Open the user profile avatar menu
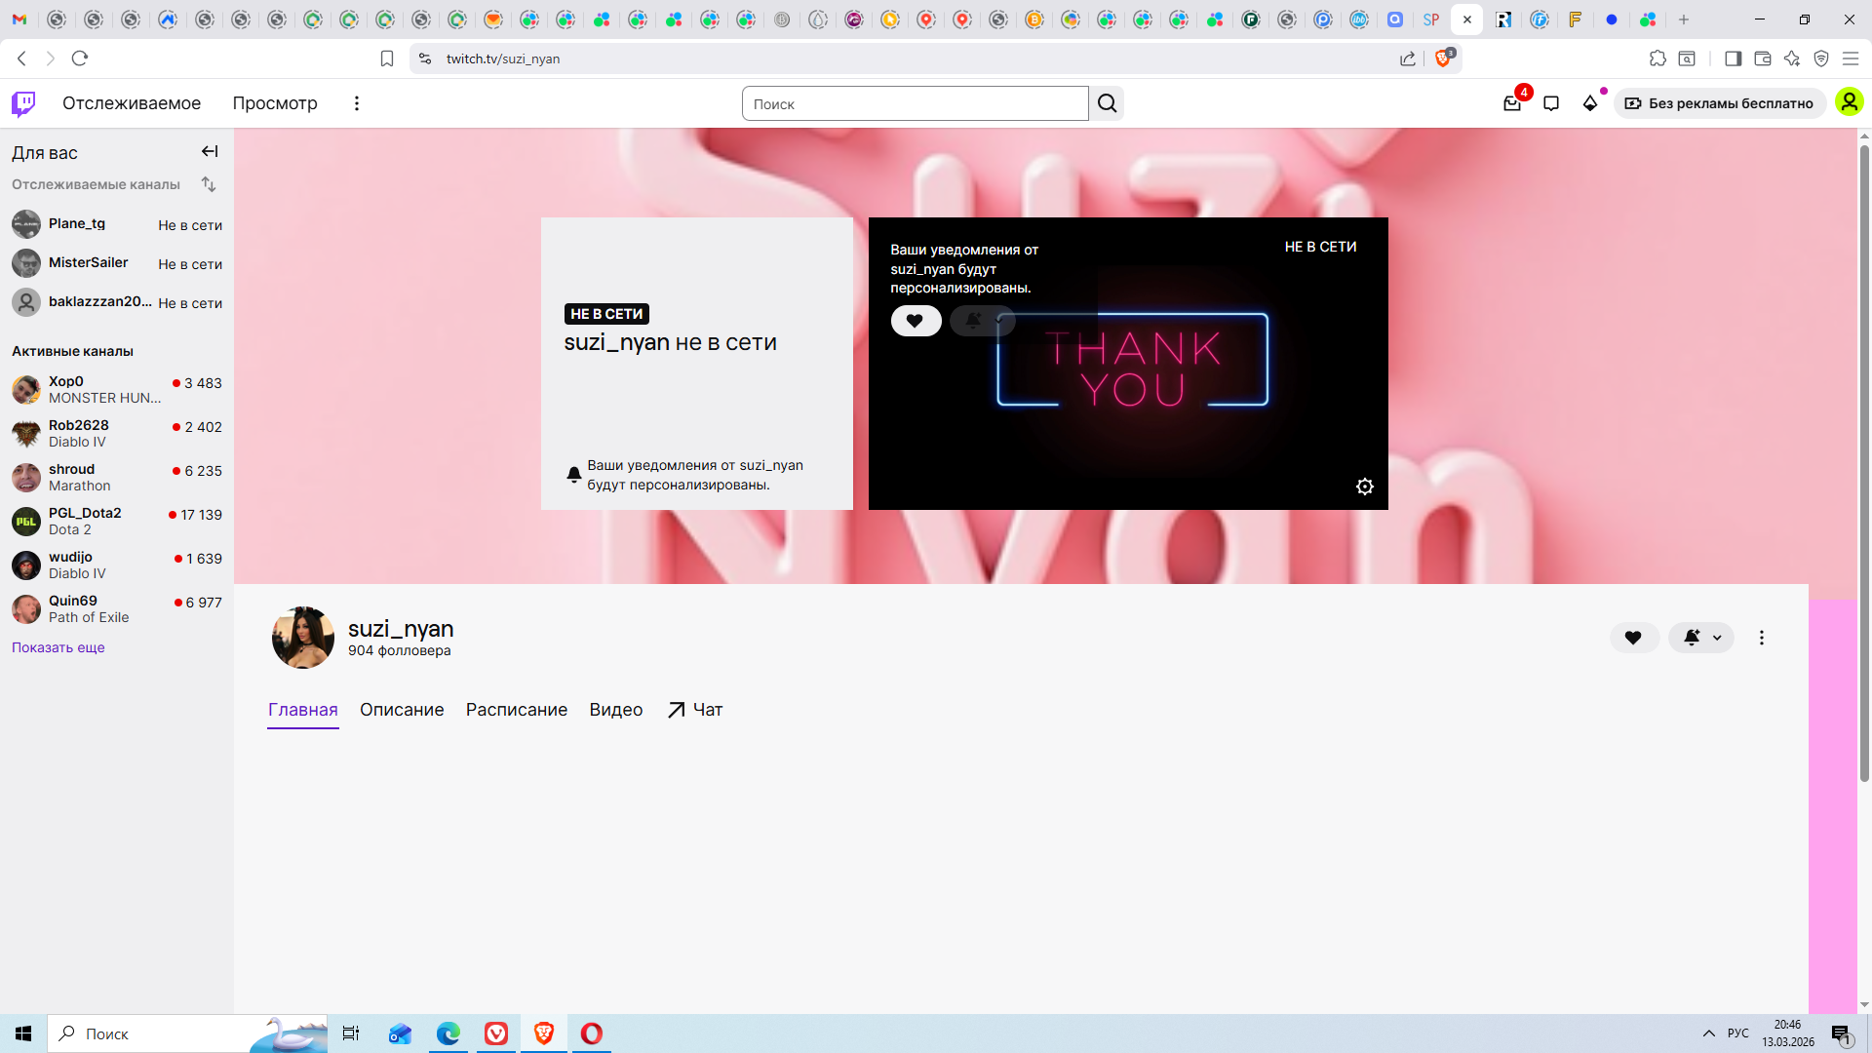This screenshot has width=1872, height=1053. (x=1849, y=102)
